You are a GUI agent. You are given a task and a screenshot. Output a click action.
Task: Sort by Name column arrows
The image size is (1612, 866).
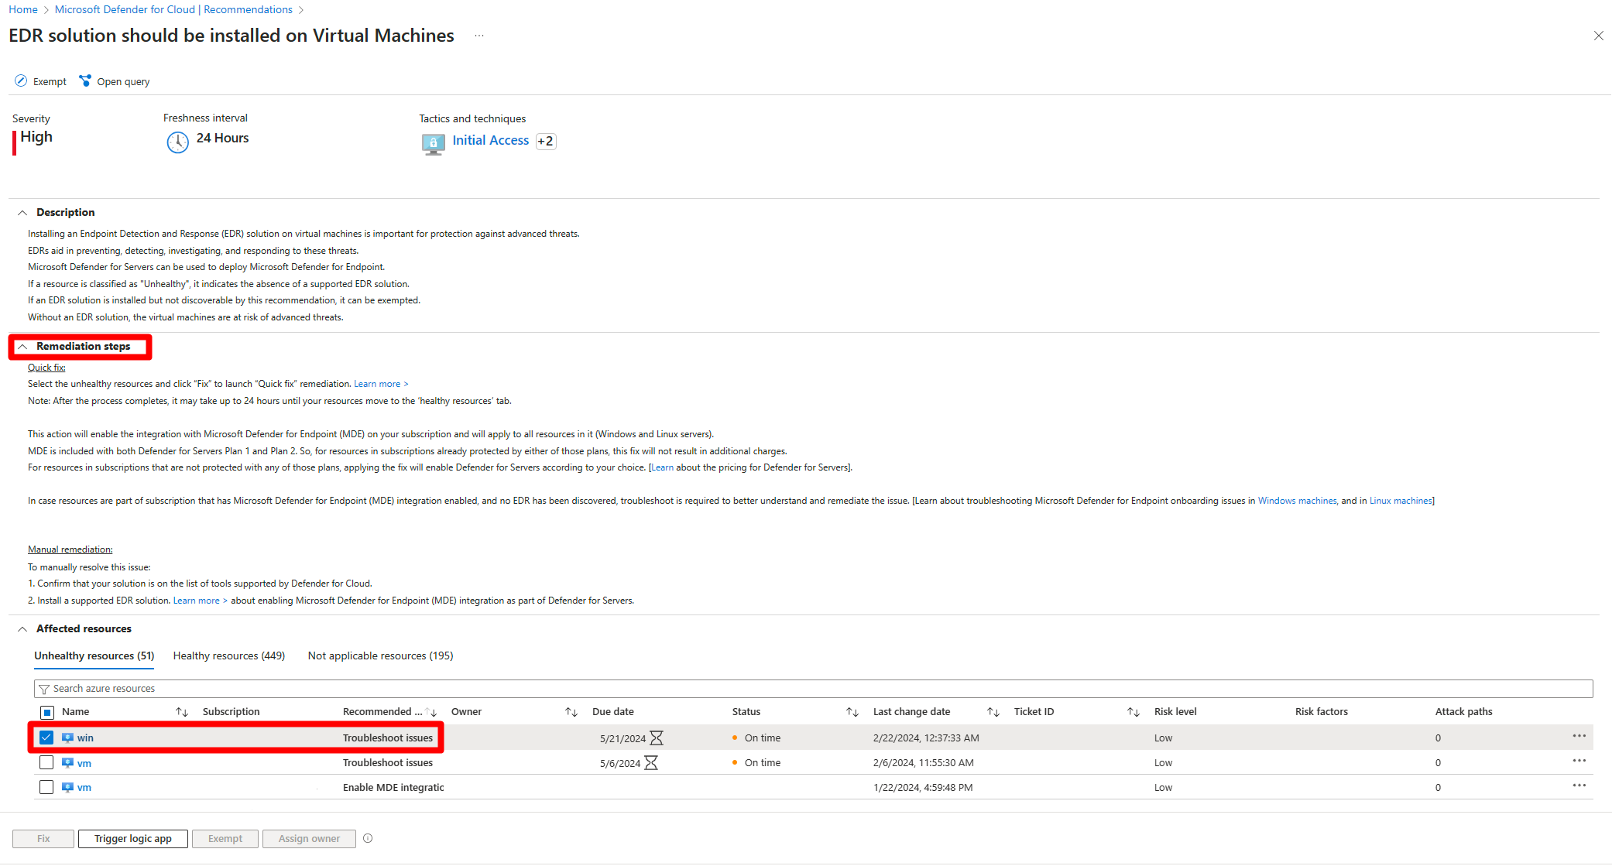pos(182,712)
